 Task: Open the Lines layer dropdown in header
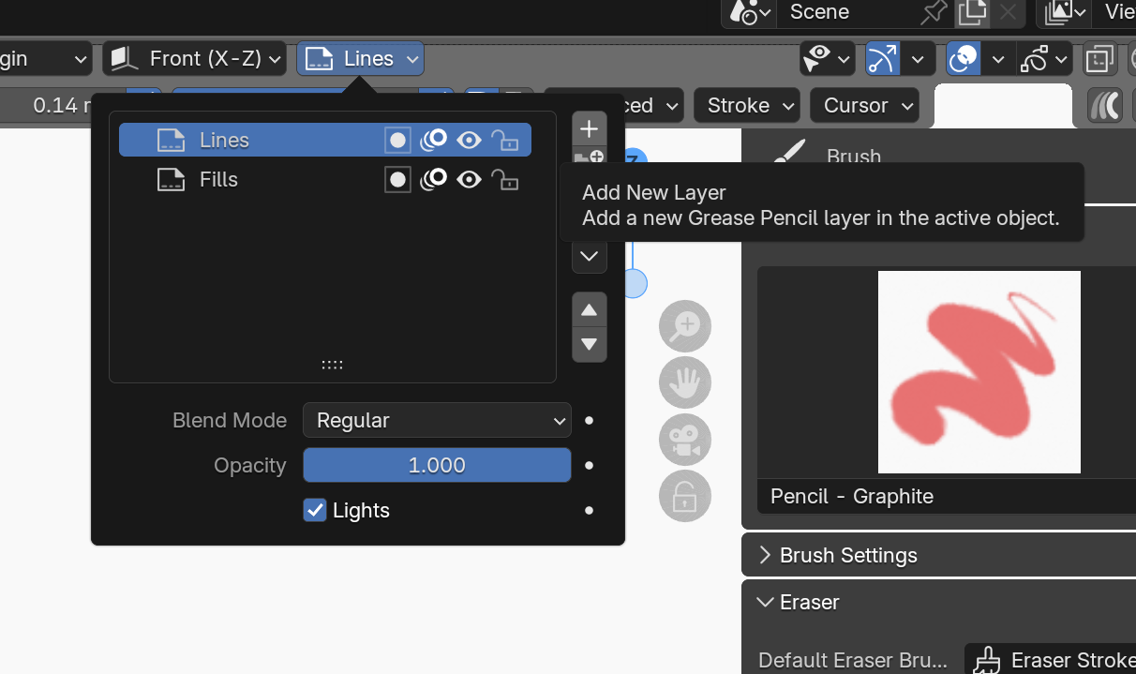point(361,59)
